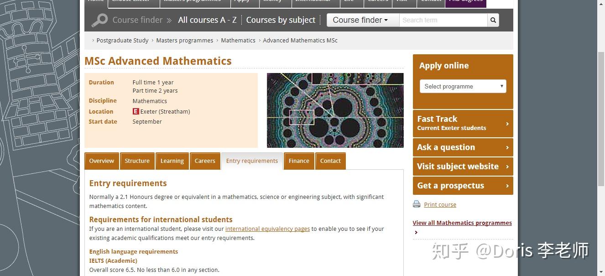This screenshot has height=276, width=605.
Task: Open the Select programme dropdown
Action: tap(463, 86)
